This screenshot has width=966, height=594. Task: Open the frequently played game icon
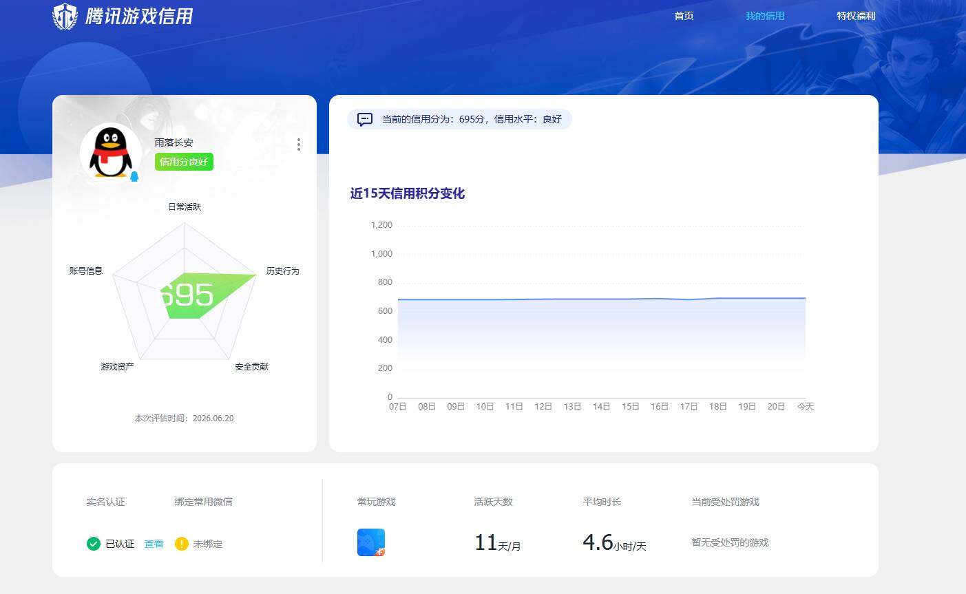click(x=371, y=542)
